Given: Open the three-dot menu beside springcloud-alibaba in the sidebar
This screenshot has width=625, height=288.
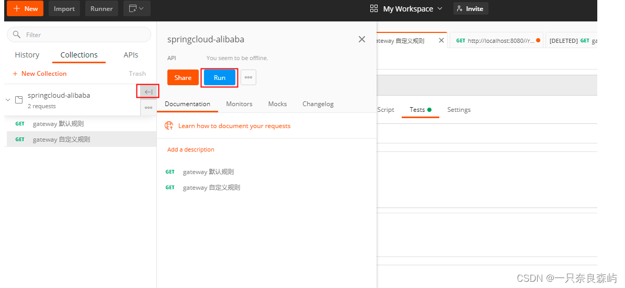Looking at the screenshot, I should [x=149, y=108].
